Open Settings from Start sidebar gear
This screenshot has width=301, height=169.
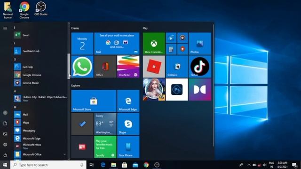[5, 145]
